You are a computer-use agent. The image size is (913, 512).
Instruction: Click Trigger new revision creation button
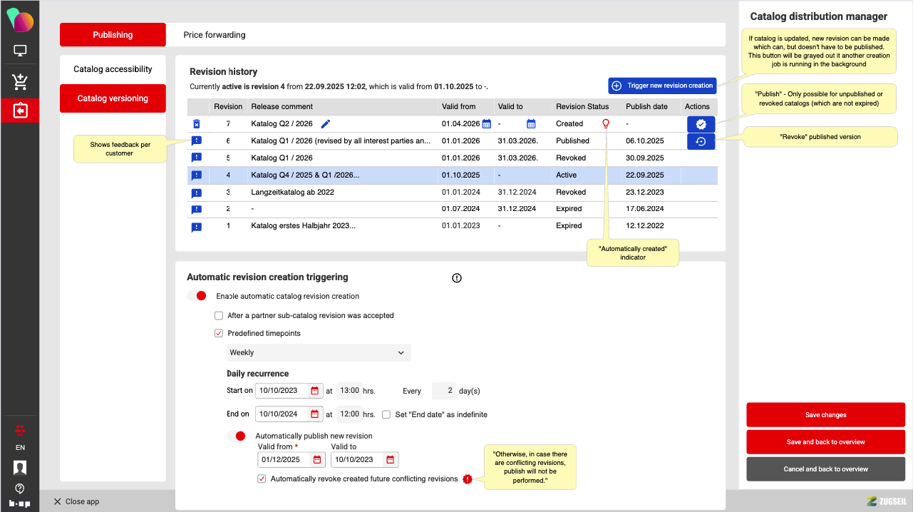662,86
